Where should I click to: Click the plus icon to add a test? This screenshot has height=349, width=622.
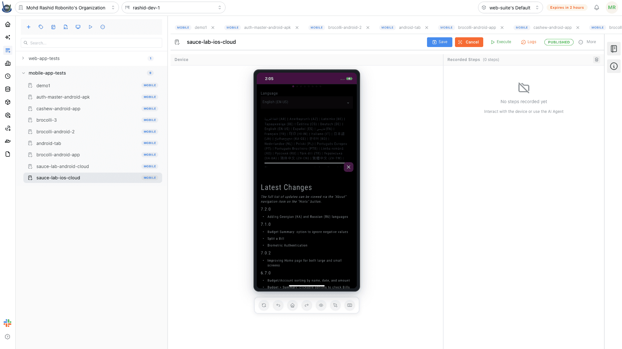[x=29, y=27]
